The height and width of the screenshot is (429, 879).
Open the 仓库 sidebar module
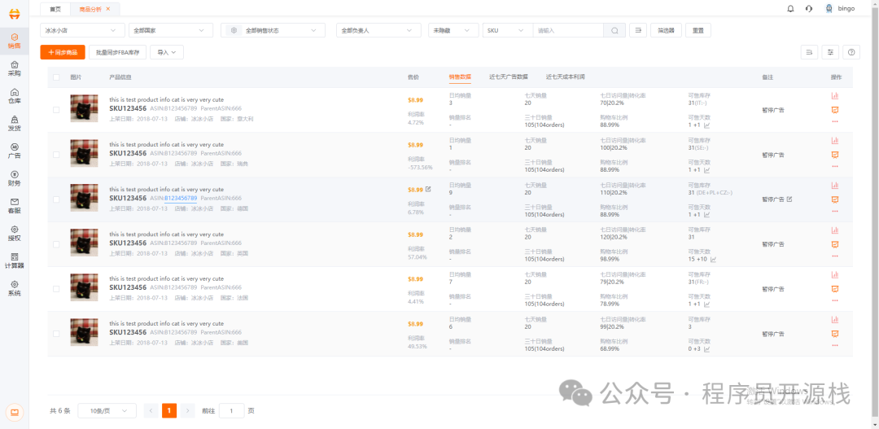15,96
